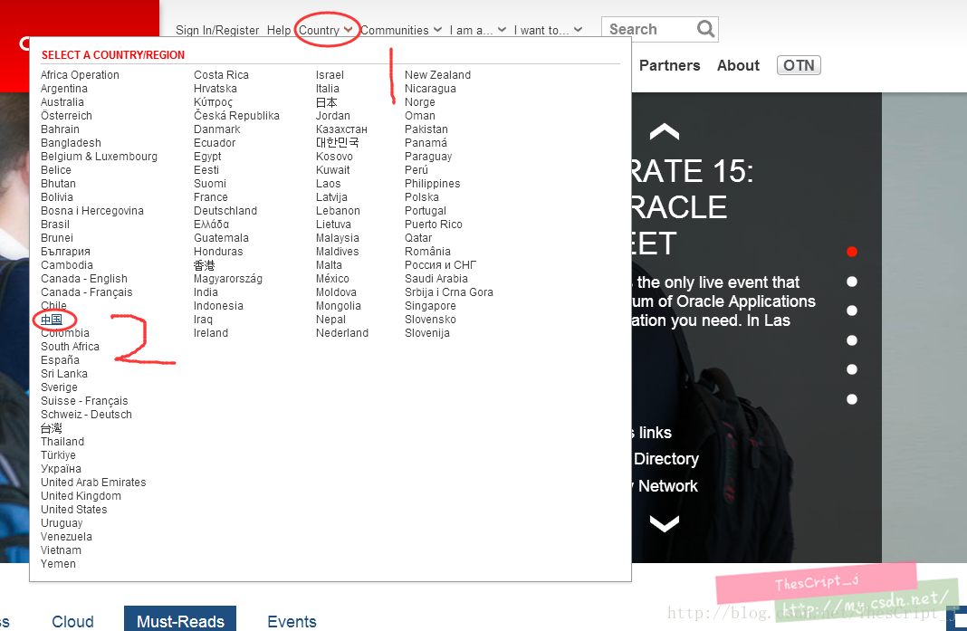
Task: Select España
Action: pyautogui.click(x=60, y=360)
